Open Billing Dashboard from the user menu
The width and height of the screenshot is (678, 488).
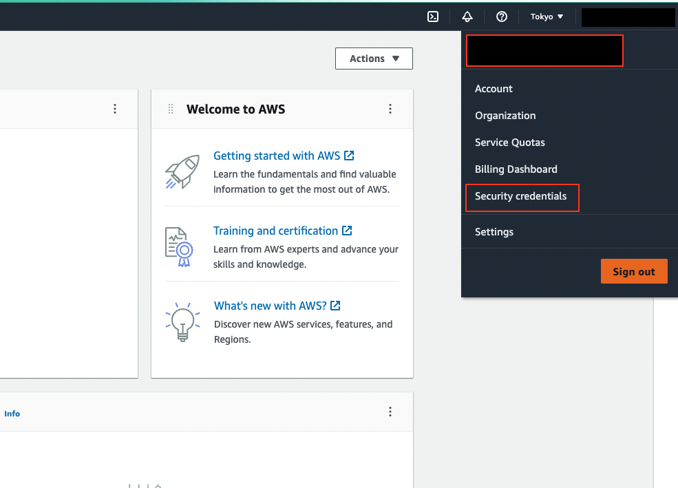(x=516, y=169)
